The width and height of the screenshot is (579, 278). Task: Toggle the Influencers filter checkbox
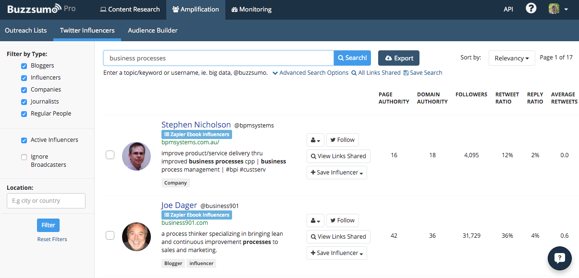(x=24, y=78)
